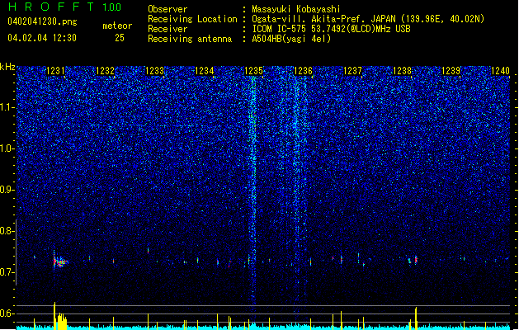Image resolution: width=519 pixels, height=330 pixels.
Task: Click the 1236 time marker
Action: click(x=303, y=71)
